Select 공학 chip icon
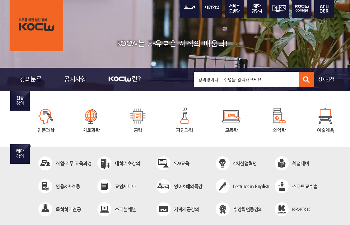350x225 pixels. pos(138,116)
